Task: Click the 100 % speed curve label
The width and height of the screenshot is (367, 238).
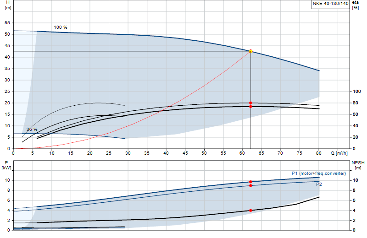Action: (x=61, y=27)
